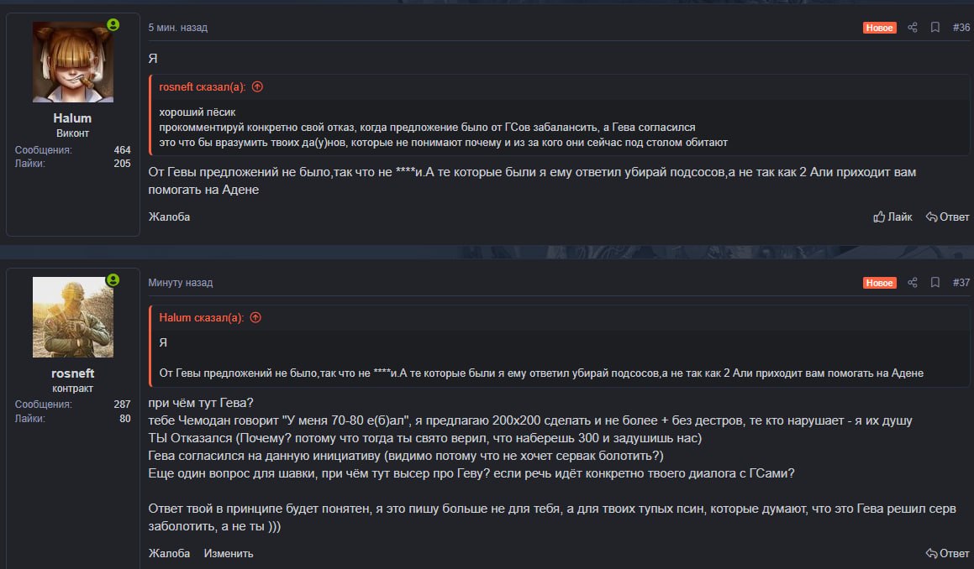Reply to Halum's post with Ответ
974x569 pixels.
point(947,217)
